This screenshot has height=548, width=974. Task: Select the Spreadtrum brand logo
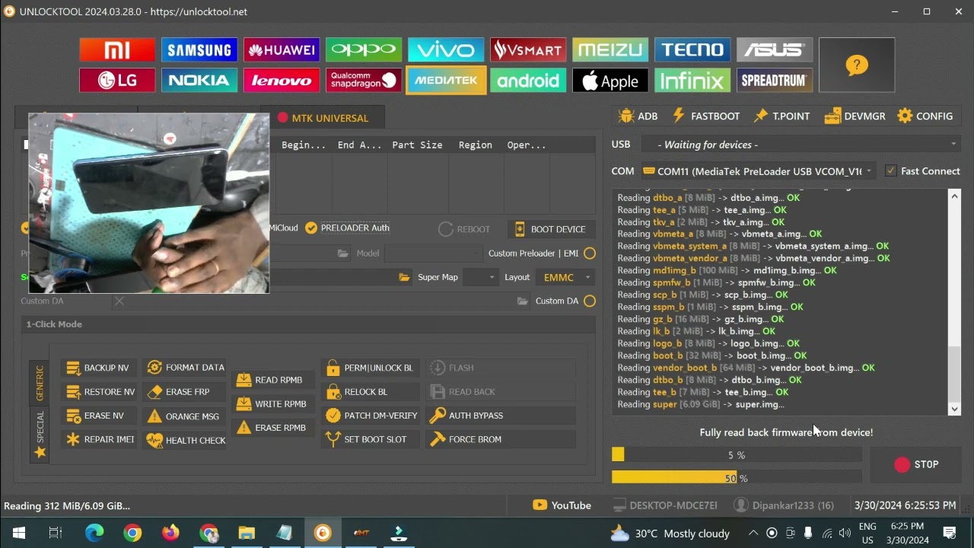pos(775,81)
